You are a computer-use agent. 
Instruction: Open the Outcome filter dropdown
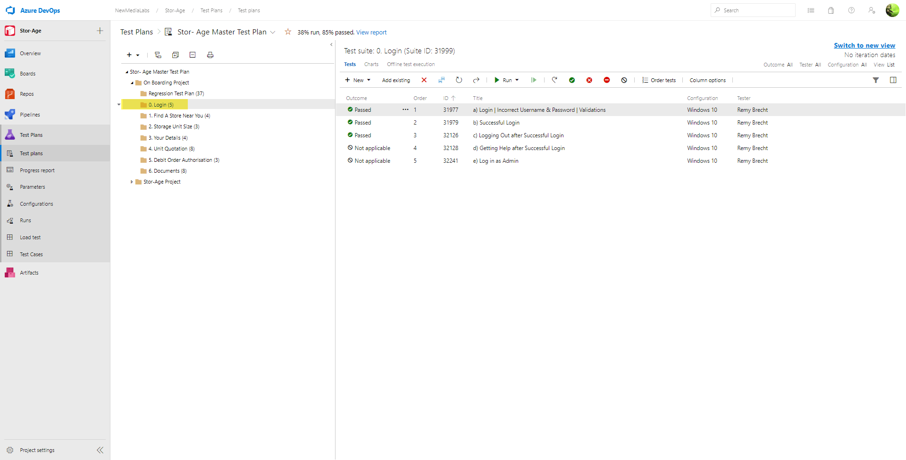coord(778,65)
